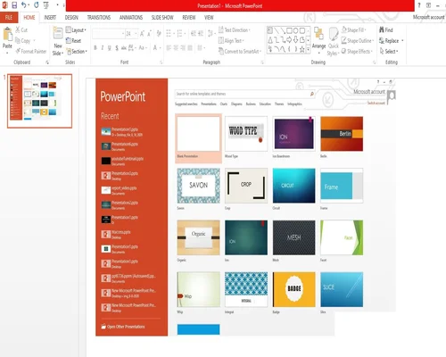Viewport: 446px width, 357px height.
Task: Click the Redo icon in title bar
Action: (x=37, y=5)
